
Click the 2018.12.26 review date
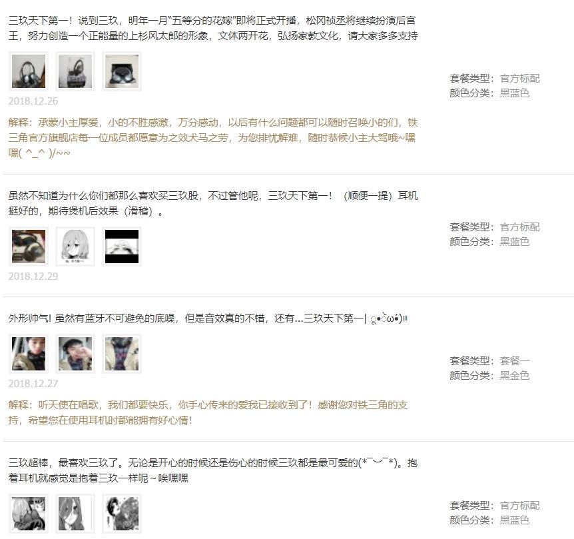point(33,101)
